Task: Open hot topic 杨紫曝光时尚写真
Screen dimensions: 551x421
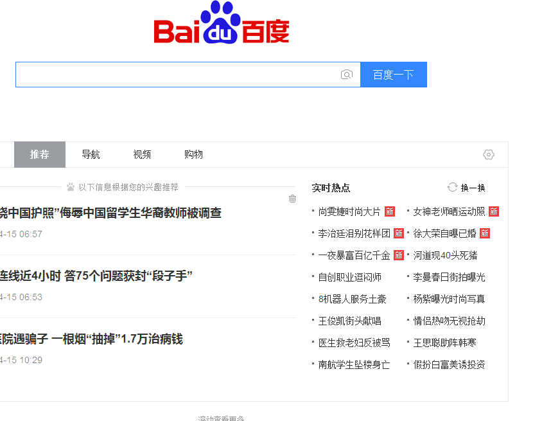Action: [x=449, y=299]
